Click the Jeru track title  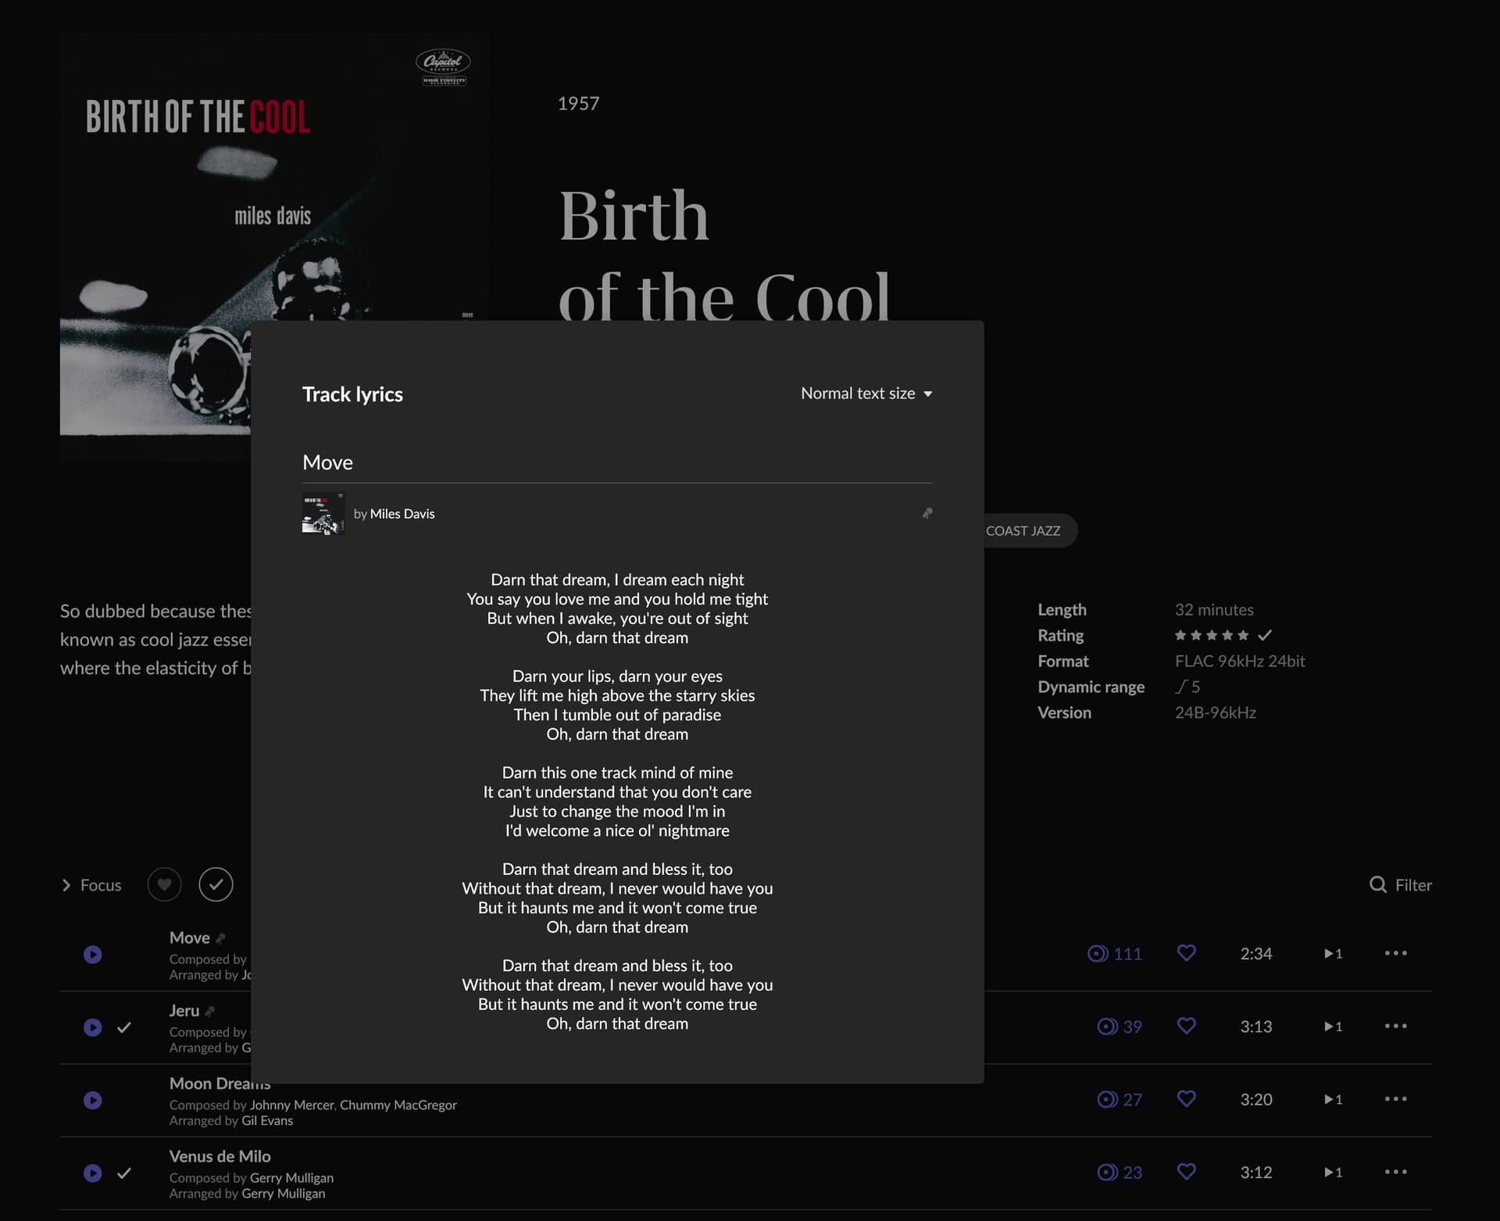tap(184, 1010)
